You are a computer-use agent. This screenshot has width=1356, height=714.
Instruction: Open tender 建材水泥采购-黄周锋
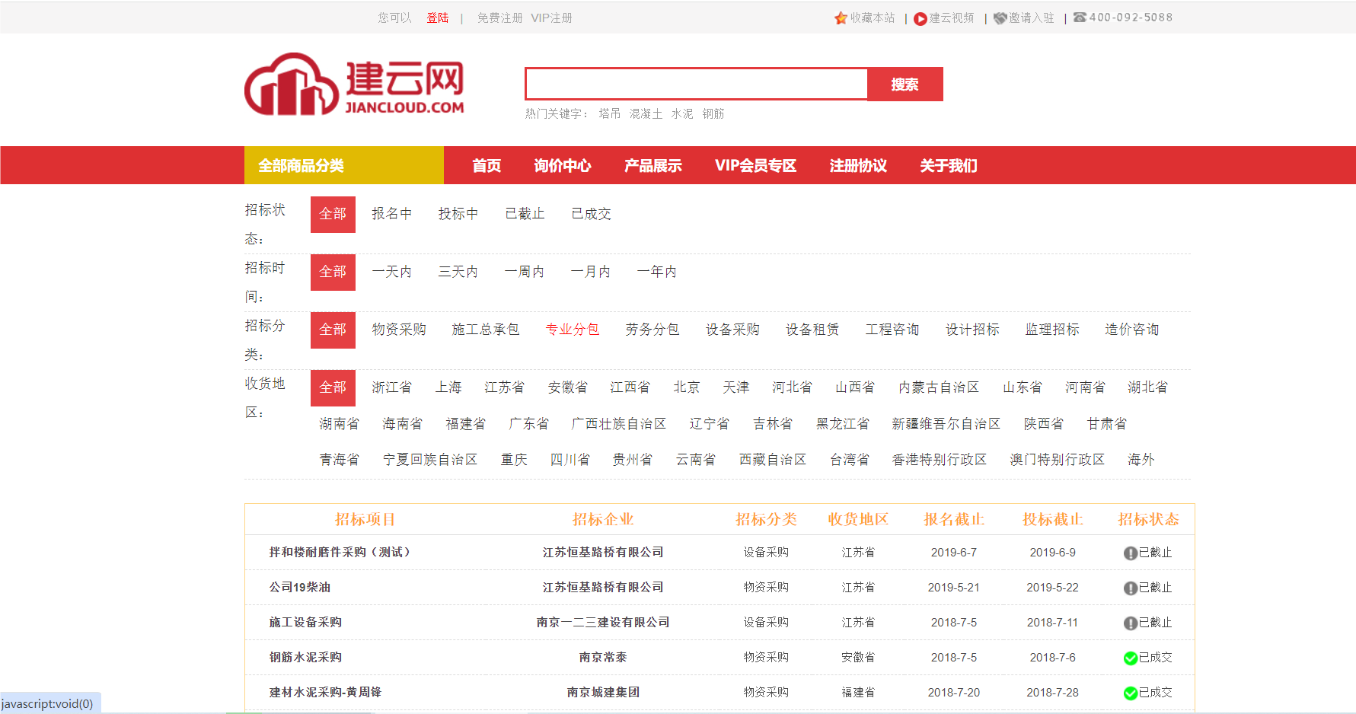coord(325,693)
